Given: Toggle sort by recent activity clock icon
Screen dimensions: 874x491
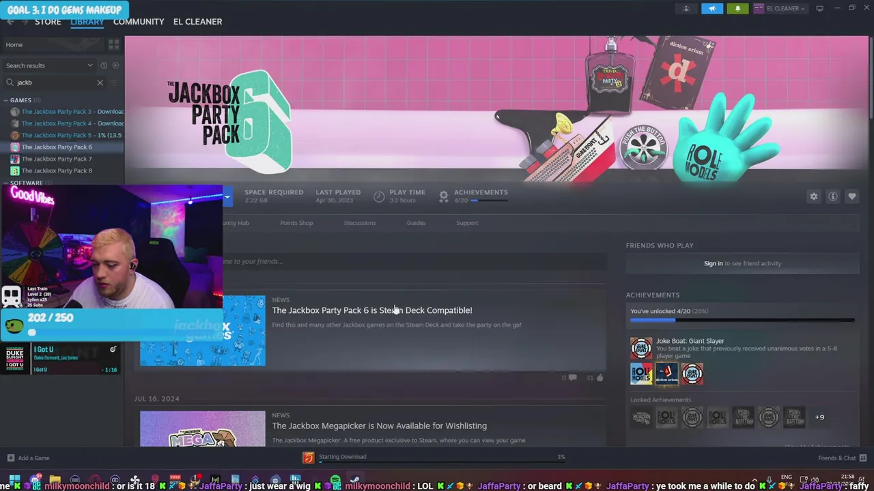Looking at the screenshot, I should point(104,65).
